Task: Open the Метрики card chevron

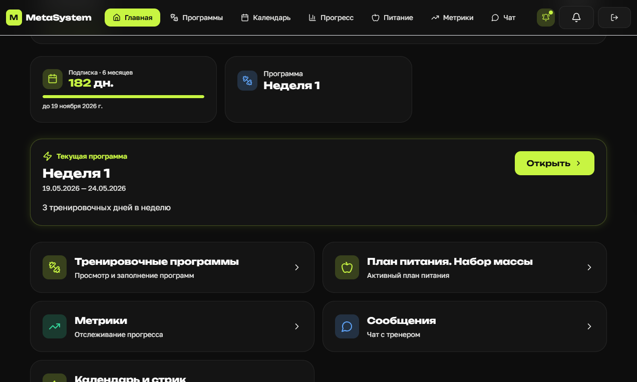Action: point(297,326)
